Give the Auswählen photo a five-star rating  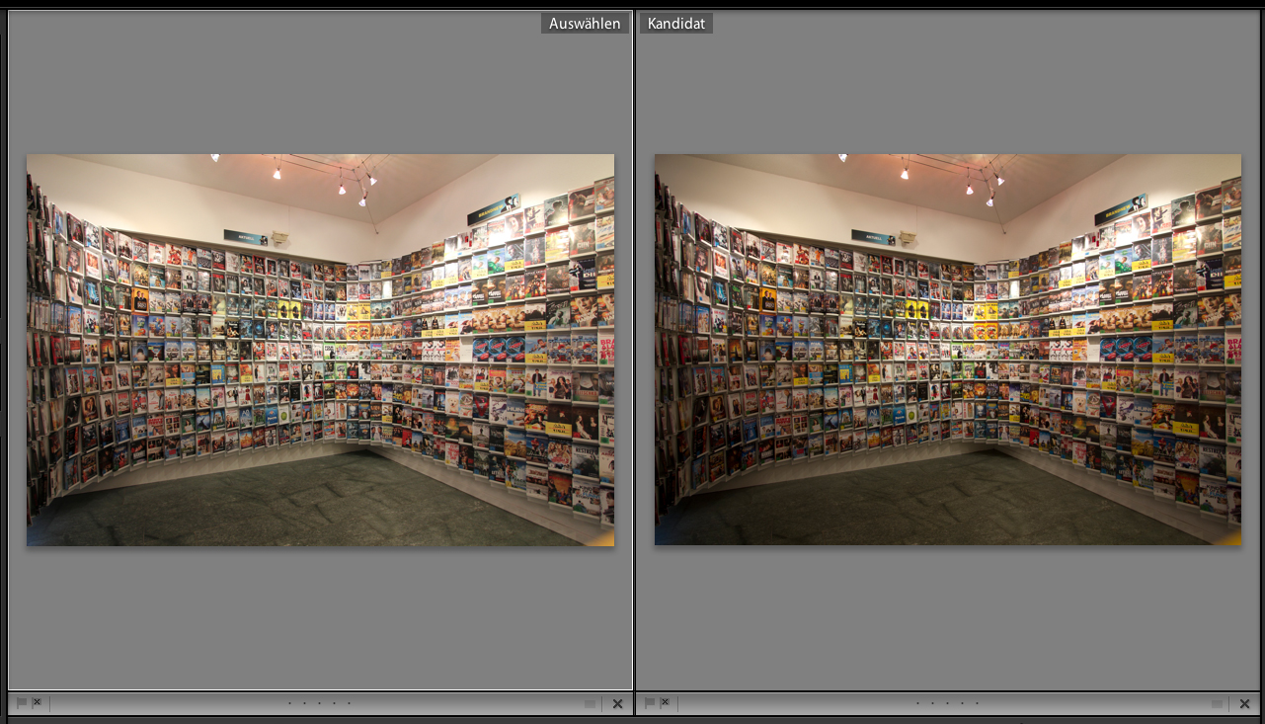pos(349,704)
